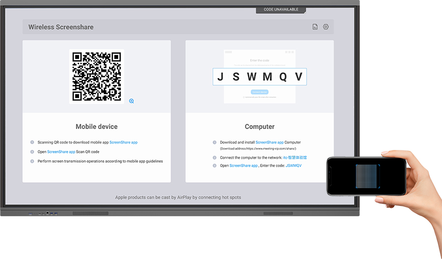Click the 'Enter the code' text in preview
Viewport: 442px width, 259px height.
tap(260, 60)
